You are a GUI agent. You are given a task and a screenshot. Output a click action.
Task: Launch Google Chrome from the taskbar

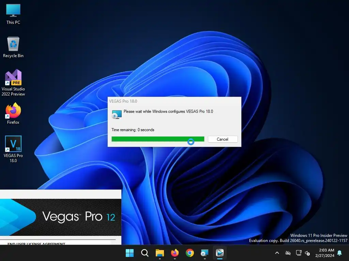(190, 253)
